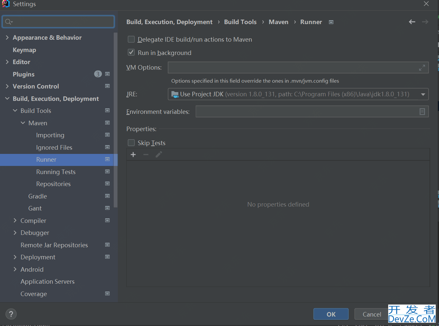This screenshot has height=326, width=439.
Task: Check the Skip Tests checkbox
Action: (x=131, y=143)
